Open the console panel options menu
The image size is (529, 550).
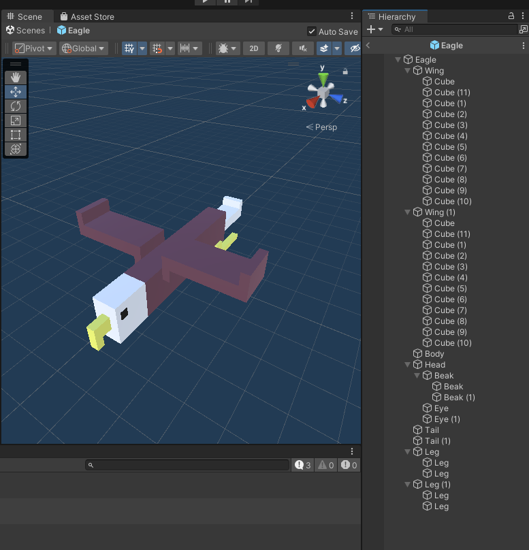352,451
